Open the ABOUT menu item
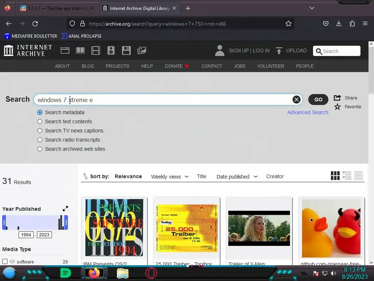Viewport: 374px width, 281px height. click(62, 66)
